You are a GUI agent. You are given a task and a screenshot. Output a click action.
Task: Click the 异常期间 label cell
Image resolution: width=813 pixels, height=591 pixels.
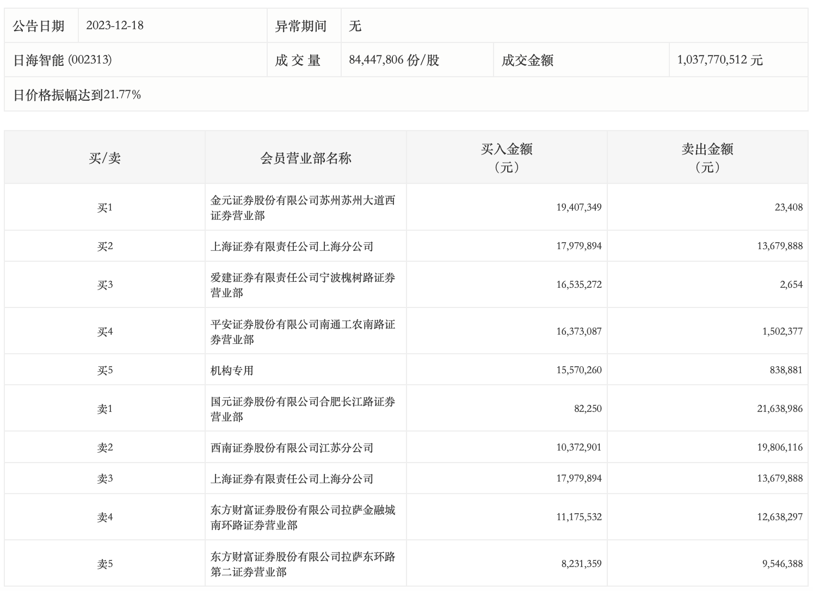[x=300, y=26]
